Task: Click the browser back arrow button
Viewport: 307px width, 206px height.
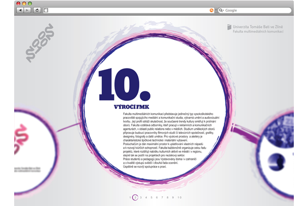Action: [20, 10]
